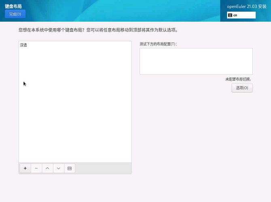Click the 键盘布局 page title
Image resolution: width=271 pixels, height=202 pixels.
(x=13, y=6)
